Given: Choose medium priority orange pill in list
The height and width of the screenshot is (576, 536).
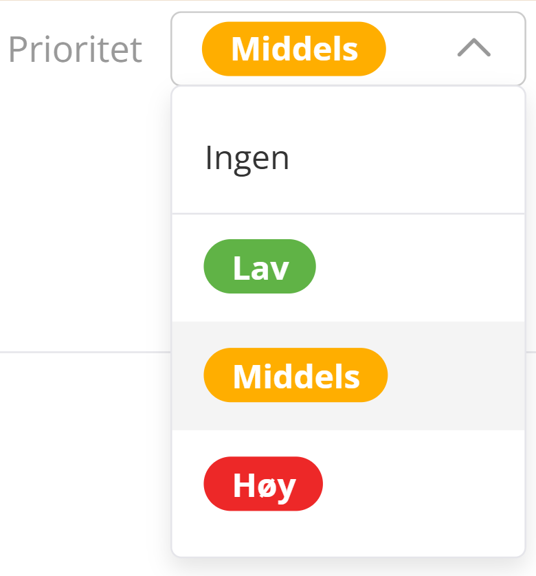Looking at the screenshot, I should click(295, 375).
